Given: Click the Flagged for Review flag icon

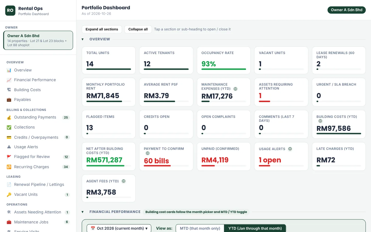Looking at the screenshot, I should 9,157.
